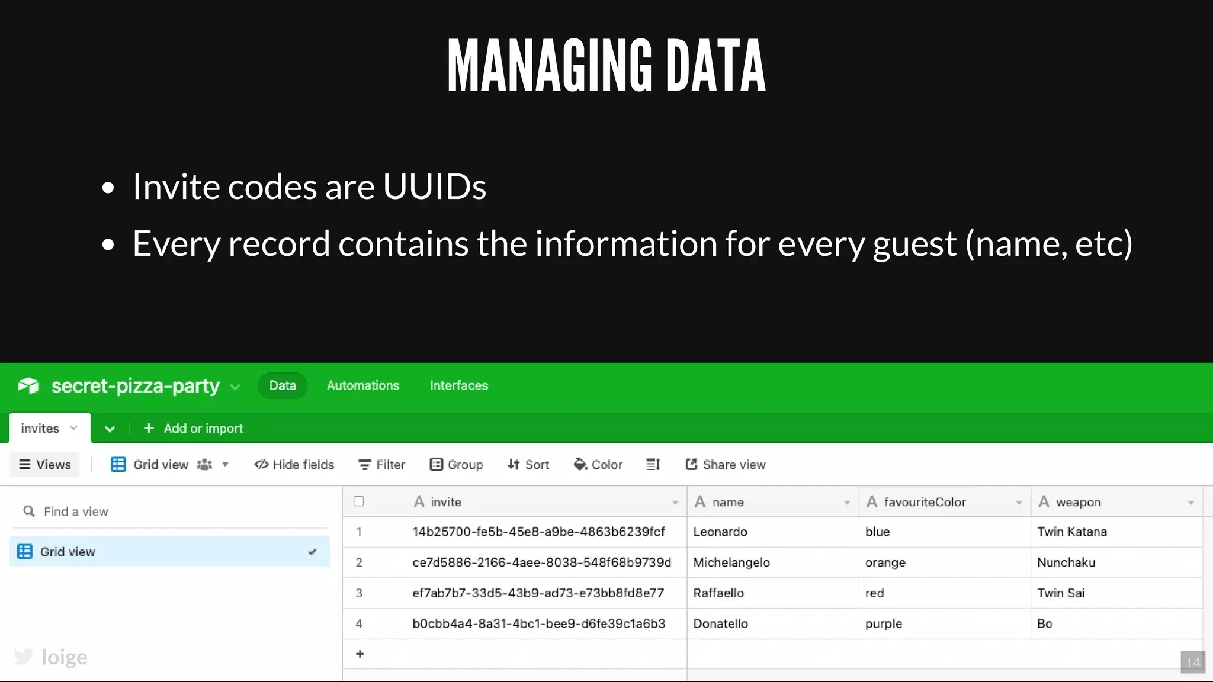Open the Color options

pyautogui.click(x=598, y=465)
